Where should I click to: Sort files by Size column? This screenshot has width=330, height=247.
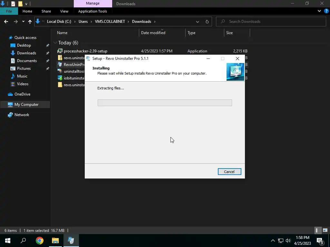tap(229, 33)
